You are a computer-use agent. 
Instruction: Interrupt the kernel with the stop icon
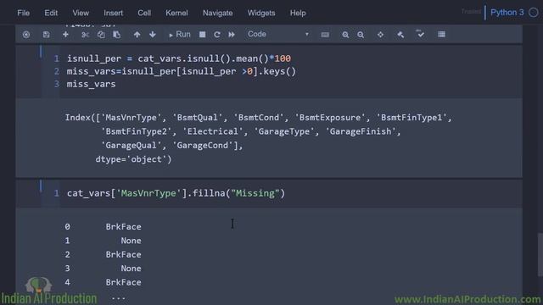click(202, 35)
